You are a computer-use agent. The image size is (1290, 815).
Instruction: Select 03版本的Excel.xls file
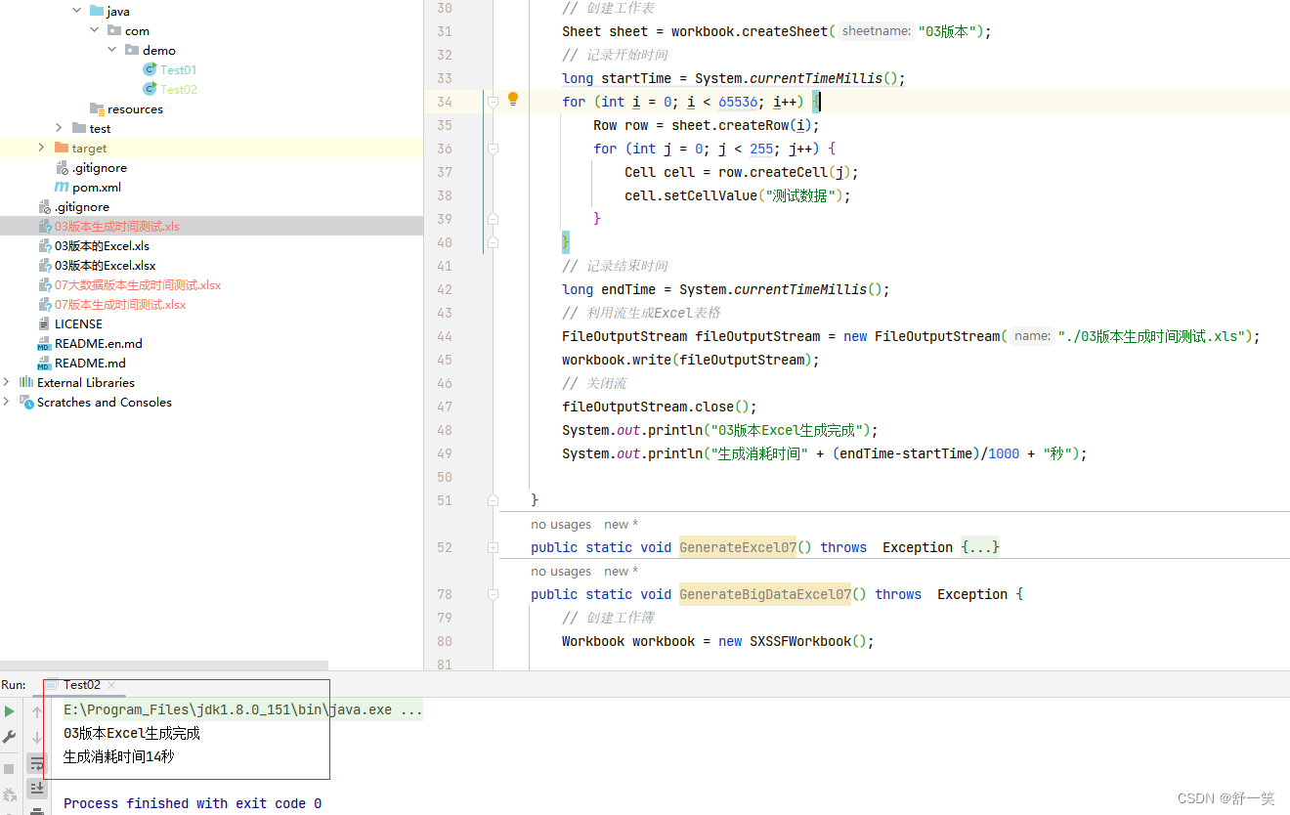(x=102, y=245)
